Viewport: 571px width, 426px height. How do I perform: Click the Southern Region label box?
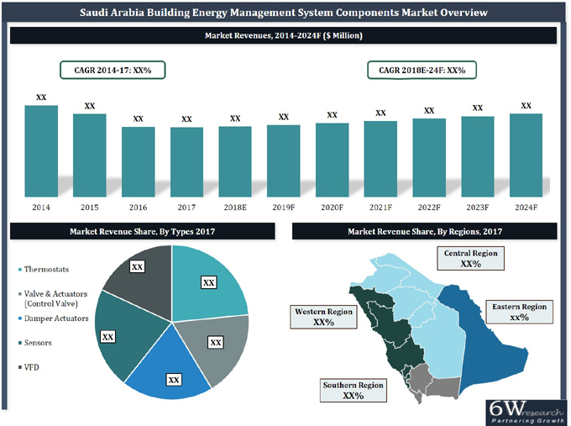tap(354, 390)
